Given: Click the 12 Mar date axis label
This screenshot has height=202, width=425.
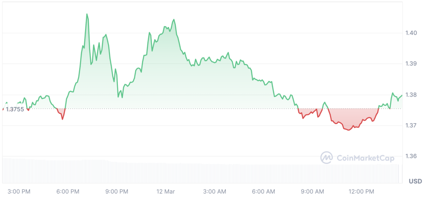Looking at the screenshot, I should [x=166, y=191].
